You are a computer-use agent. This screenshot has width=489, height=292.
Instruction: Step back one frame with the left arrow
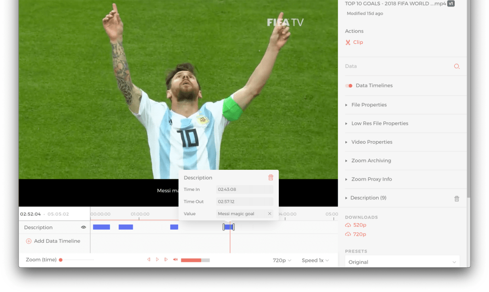coord(149,260)
